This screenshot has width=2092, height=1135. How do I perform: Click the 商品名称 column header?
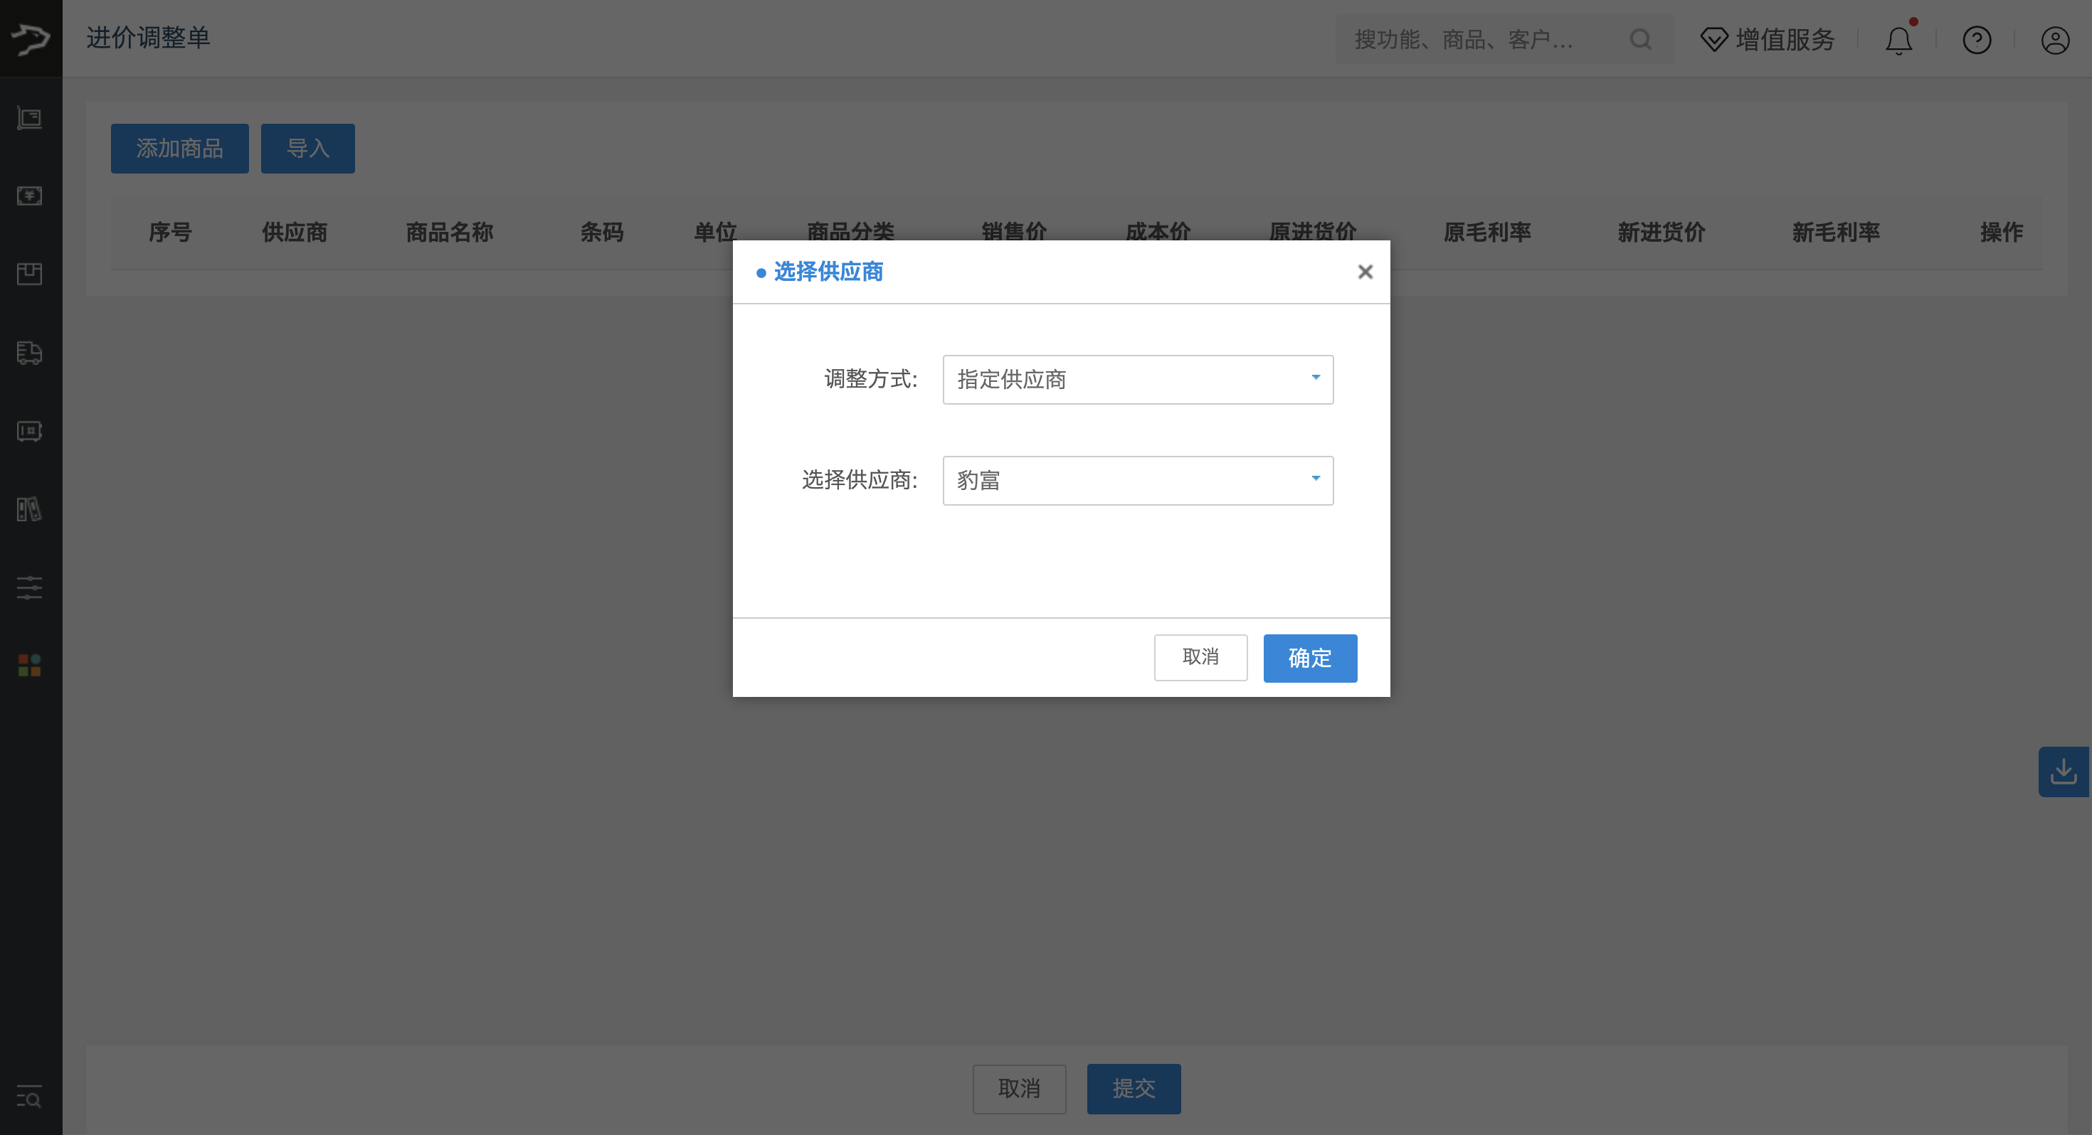pyautogui.click(x=449, y=233)
